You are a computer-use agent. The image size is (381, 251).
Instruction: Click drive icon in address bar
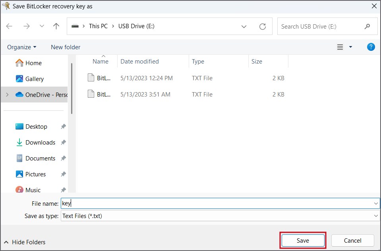pos(75,26)
